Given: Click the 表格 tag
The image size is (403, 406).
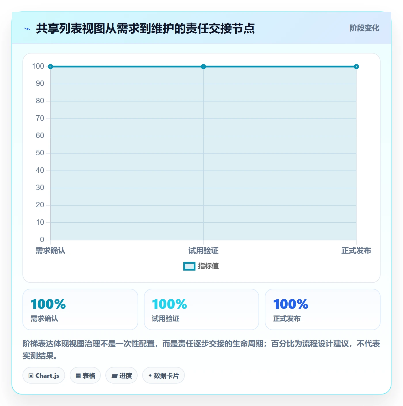Looking at the screenshot, I should [85, 376].
